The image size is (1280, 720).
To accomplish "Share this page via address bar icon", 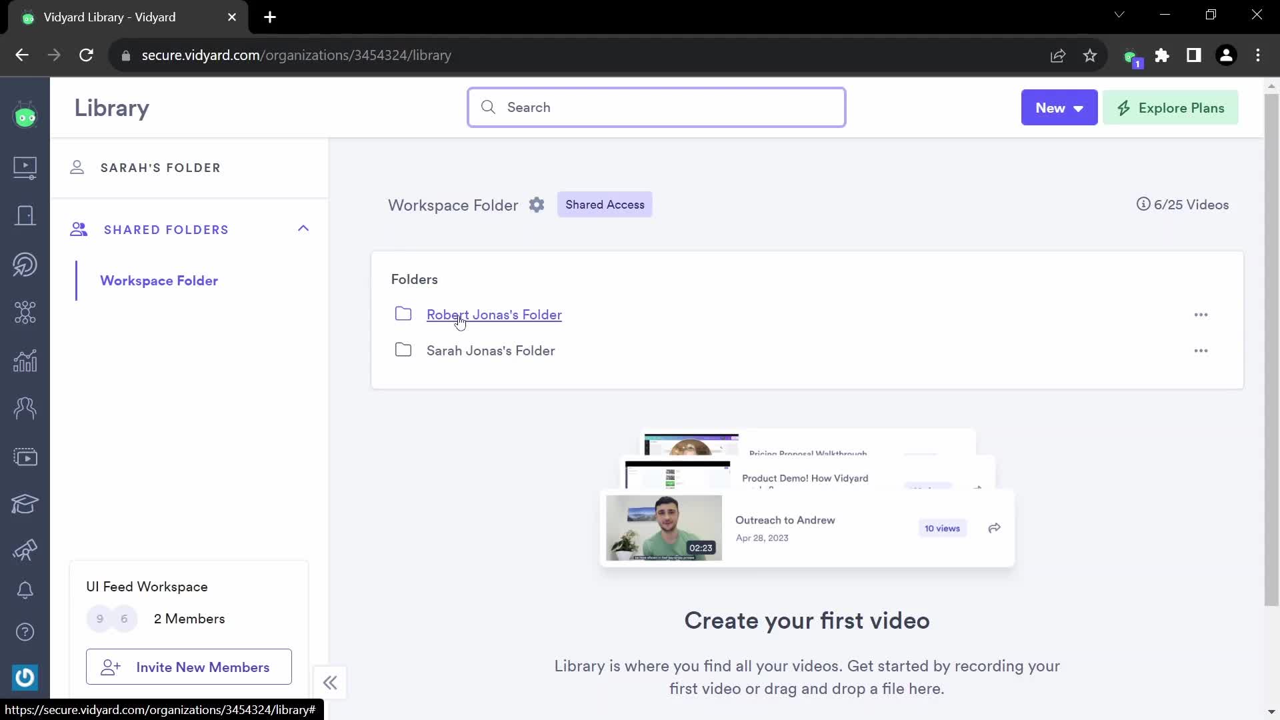I will [x=1058, y=55].
